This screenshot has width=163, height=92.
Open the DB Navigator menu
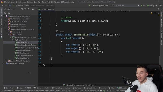coord(65,2)
